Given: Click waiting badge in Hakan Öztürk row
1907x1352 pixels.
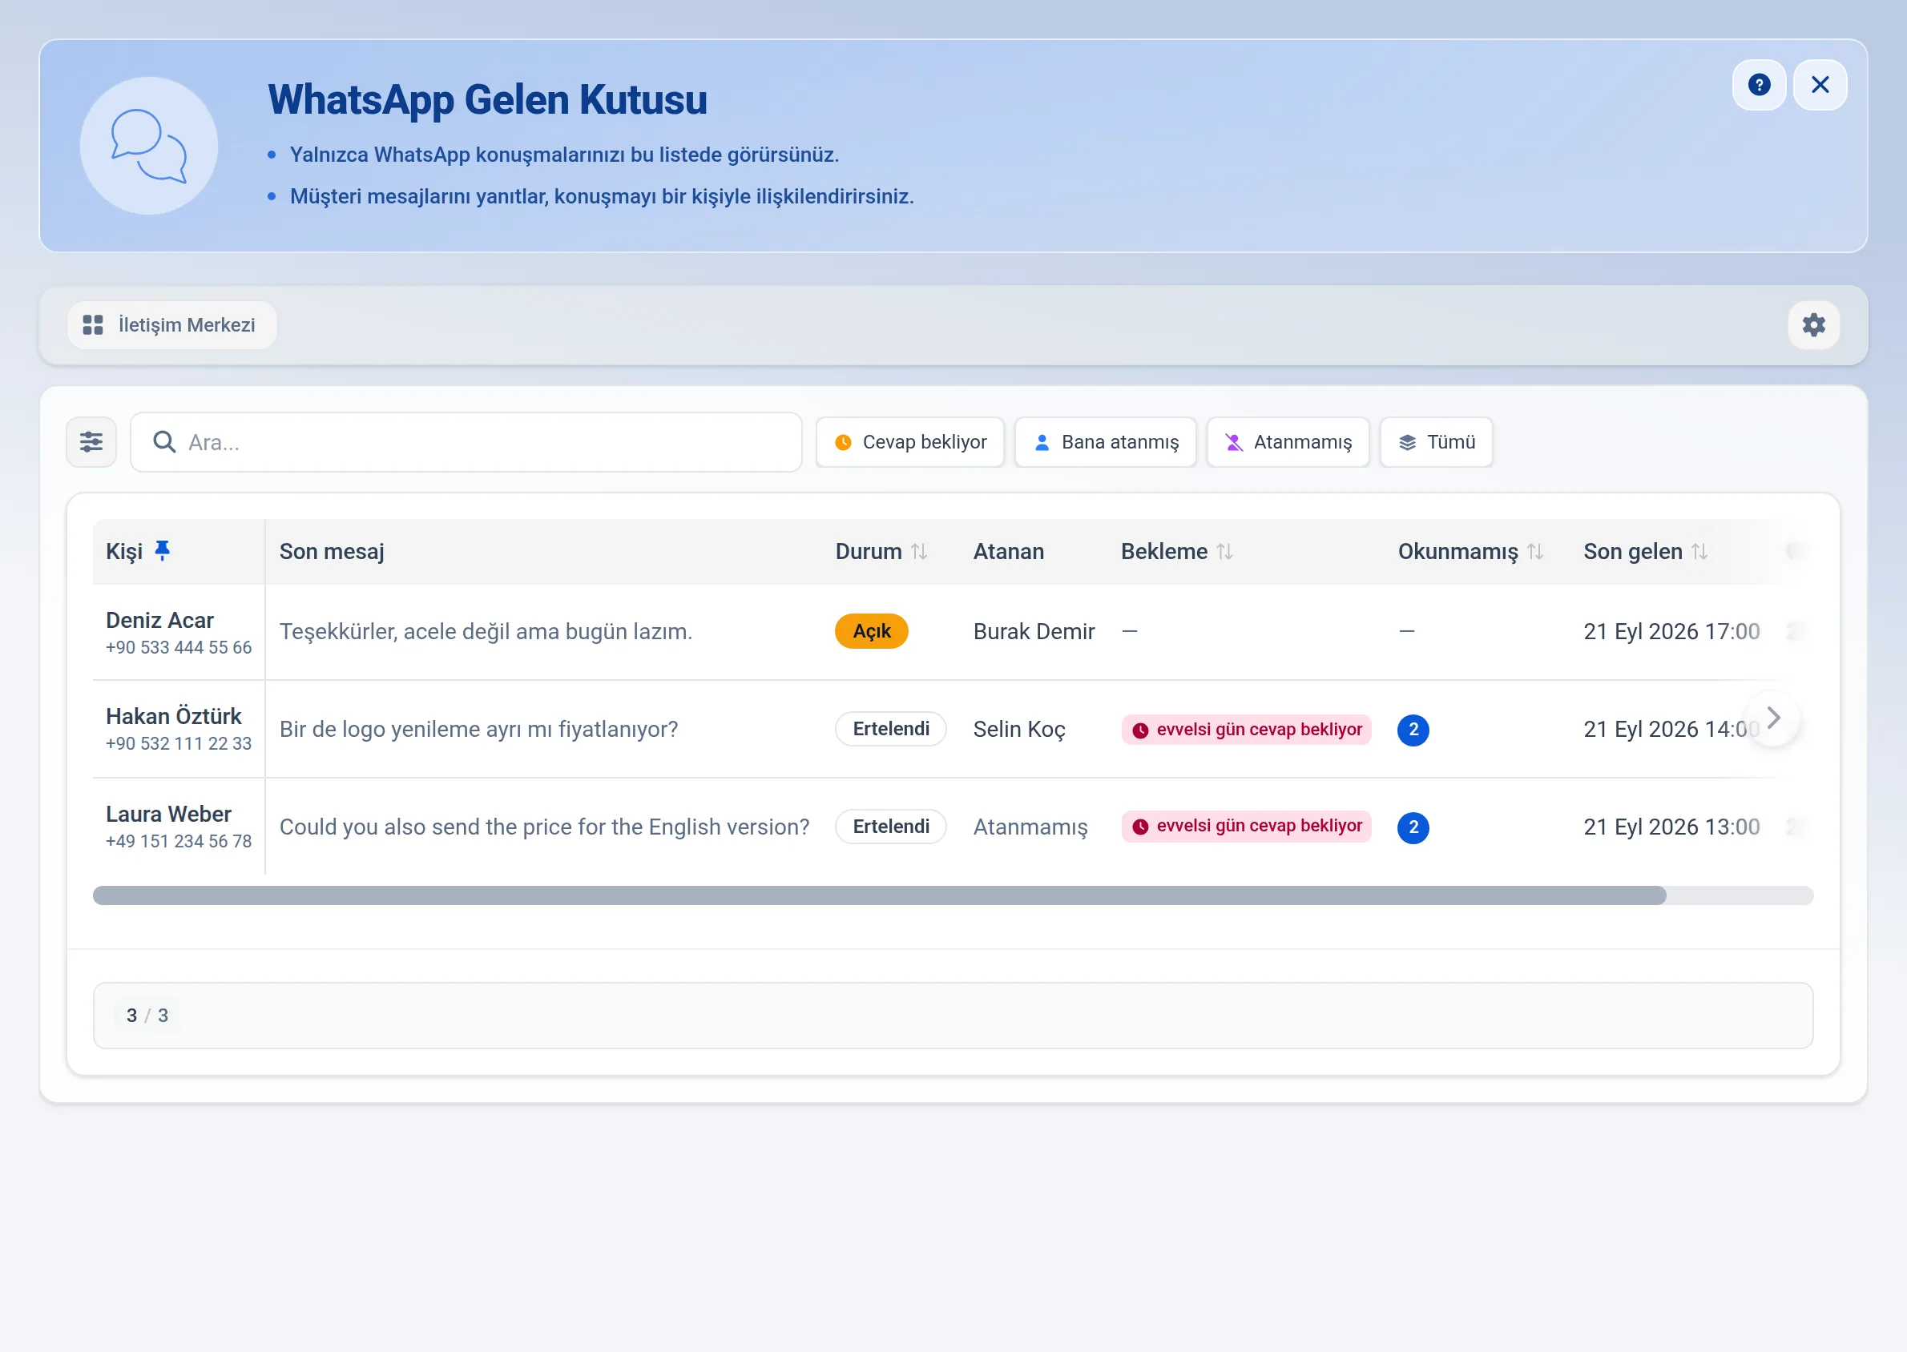Looking at the screenshot, I should pos(1246,730).
